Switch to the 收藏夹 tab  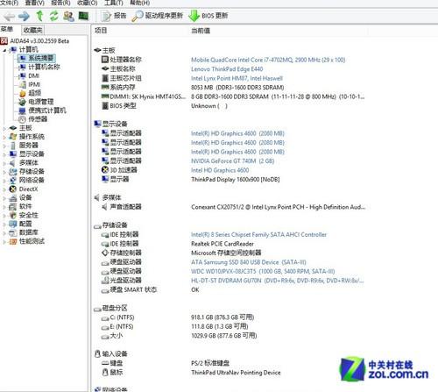coord(33,30)
